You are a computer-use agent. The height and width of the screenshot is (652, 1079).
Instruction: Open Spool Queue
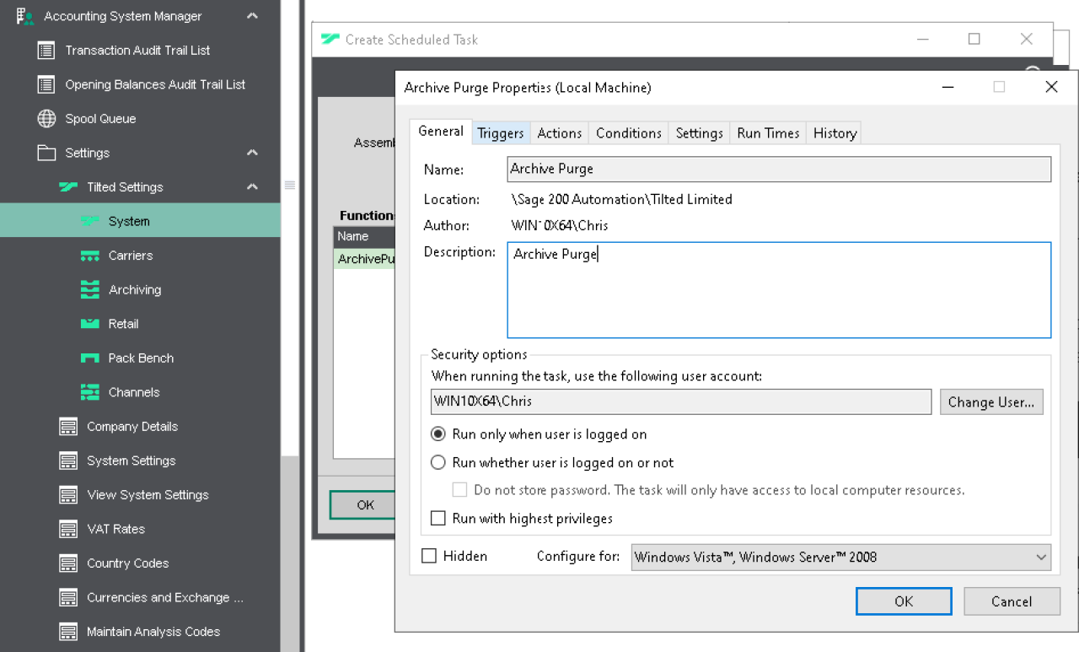100,119
